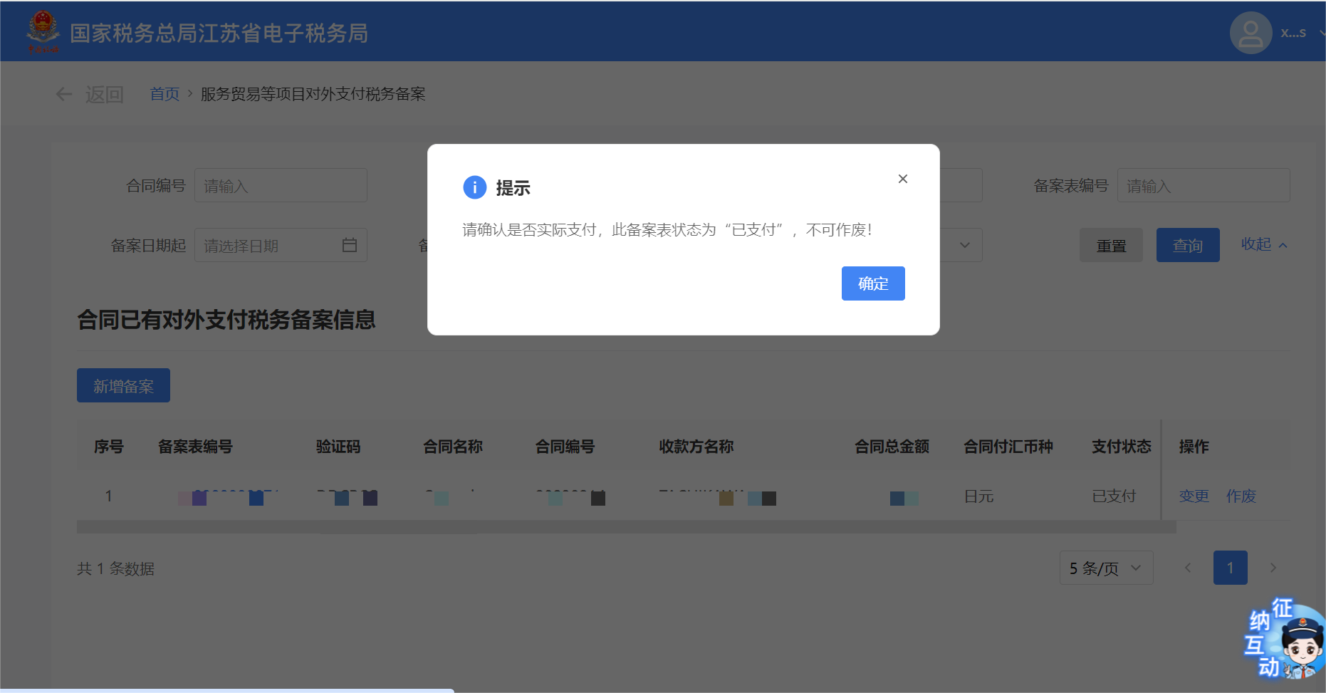
Task: Click the back arrow icon
Action: [64, 94]
